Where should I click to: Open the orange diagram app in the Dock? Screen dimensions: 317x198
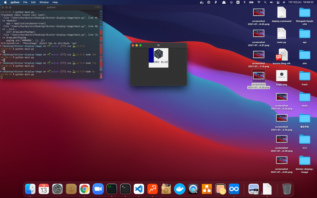point(207,189)
